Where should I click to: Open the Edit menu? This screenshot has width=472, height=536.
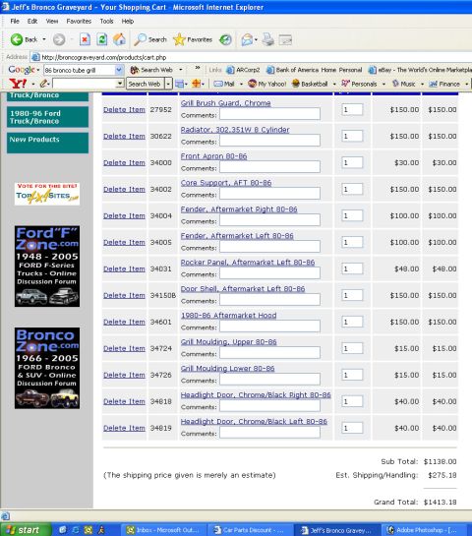pyautogui.click(x=32, y=22)
